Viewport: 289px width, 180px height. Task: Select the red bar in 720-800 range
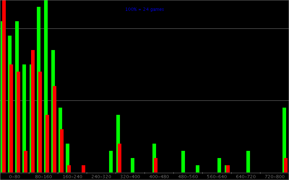286,165
